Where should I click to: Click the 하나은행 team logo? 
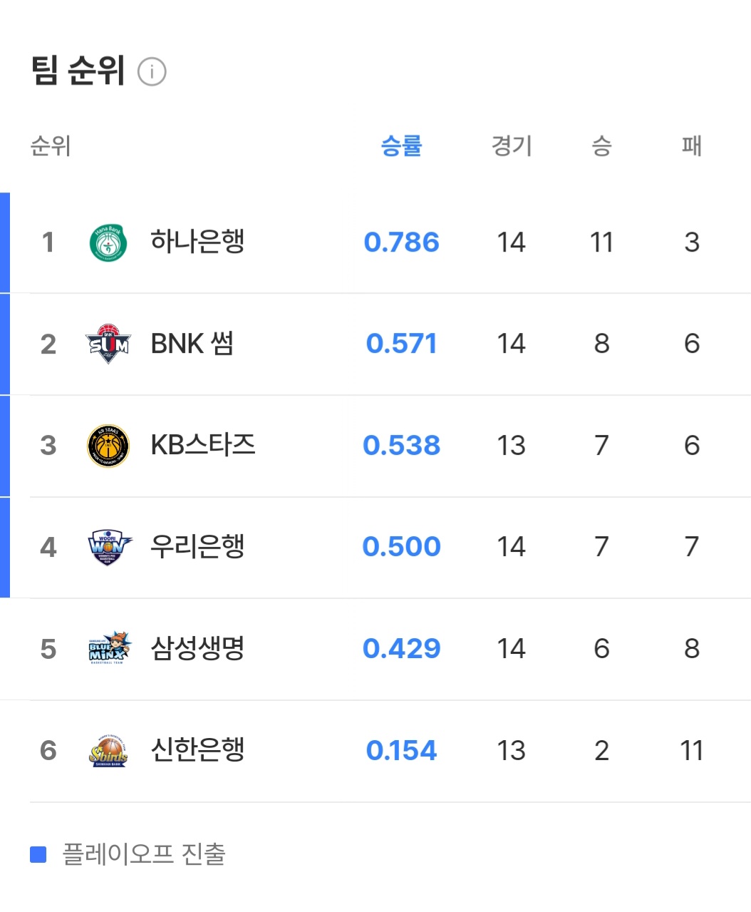pyautogui.click(x=108, y=242)
